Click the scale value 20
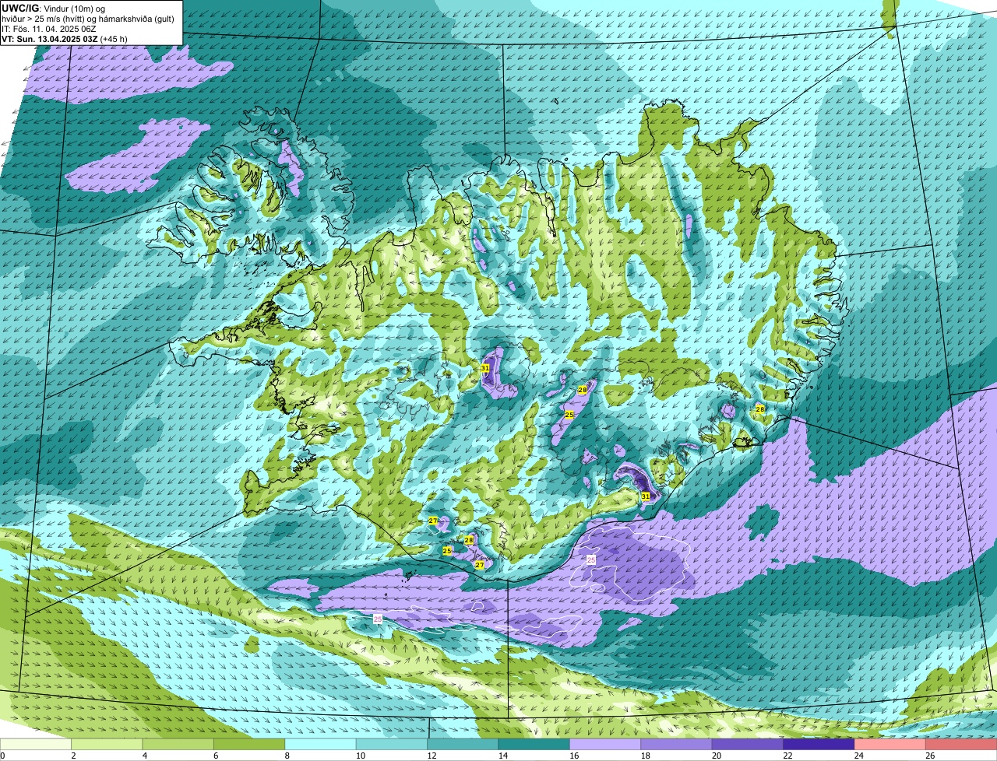Screen dimensions: 997x761 [x=715, y=756]
